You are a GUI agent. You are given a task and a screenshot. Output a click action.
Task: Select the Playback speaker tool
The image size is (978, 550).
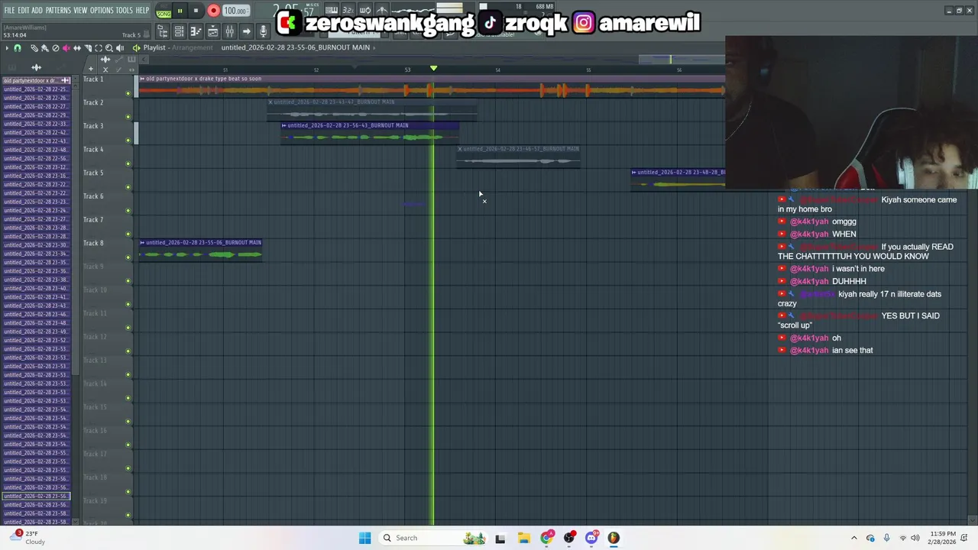(x=120, y=48)
